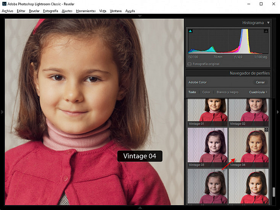Open the Ajustes menu
The image size is (280, 210).
[67, 11]
